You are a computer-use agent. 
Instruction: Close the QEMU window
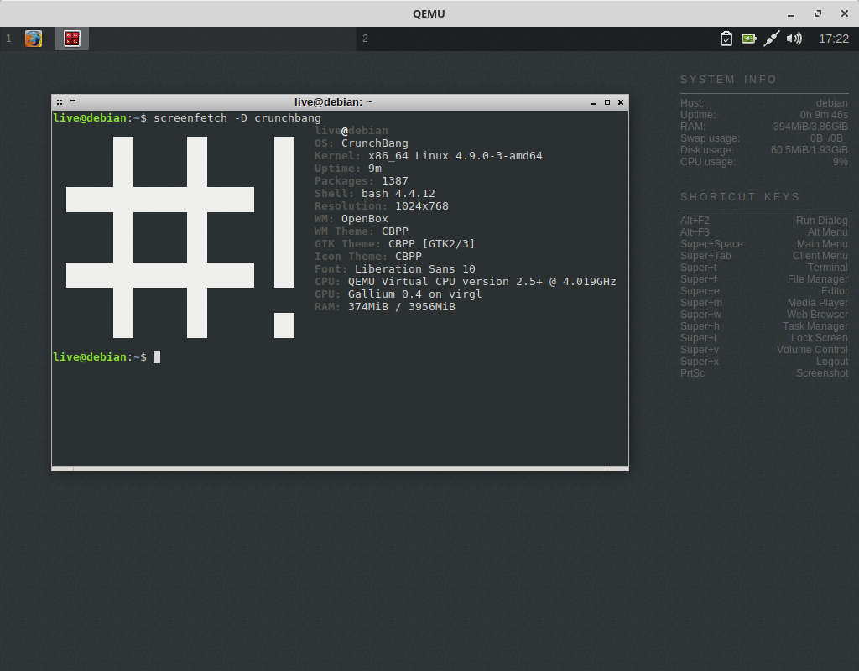(845, 13)
